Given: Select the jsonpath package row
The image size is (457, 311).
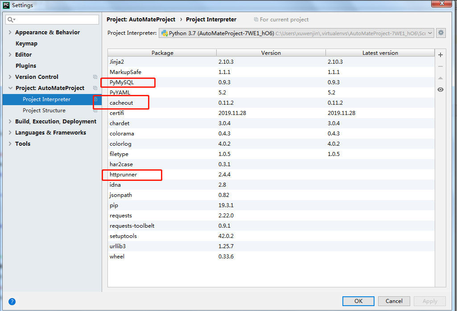Looking at the screenshot, I should (x=271, y=195).
